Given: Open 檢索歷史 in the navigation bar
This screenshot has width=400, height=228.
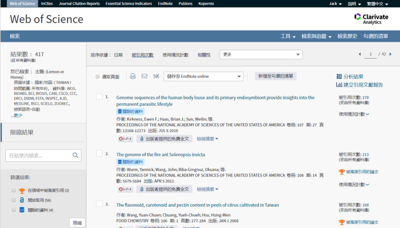Looking at the screenshot, I should pyautogui.click(x=347, y=36).
